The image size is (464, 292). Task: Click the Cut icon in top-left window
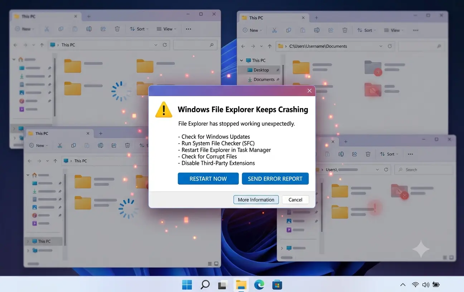tap(47, 29)
